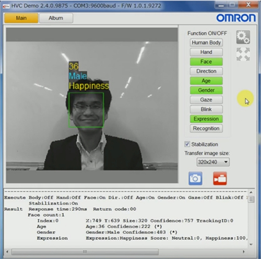Click the horizontal scrollbar right arrow
This screenshot has height=259, width=261.
(x=244, y=252)
